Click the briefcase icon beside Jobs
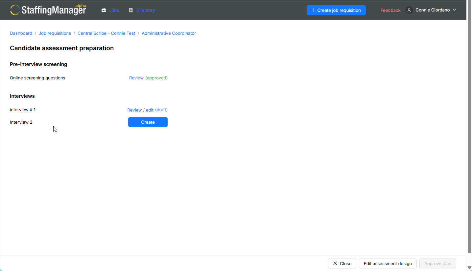Screen dimensions: 472x271 point(104,10)
